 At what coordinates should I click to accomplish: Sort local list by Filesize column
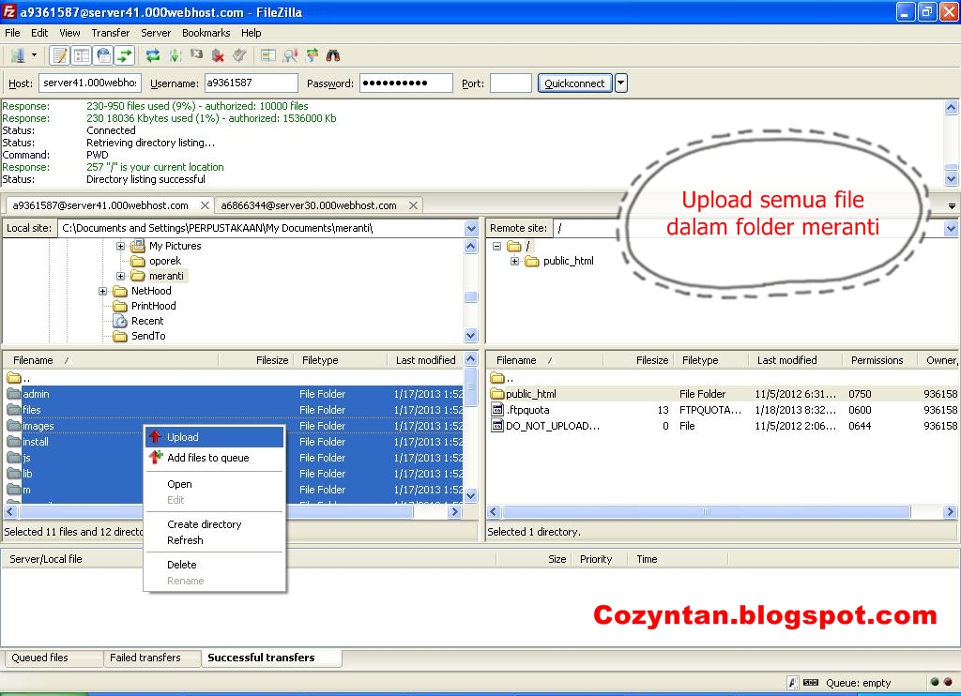click(x=256, y=360)
